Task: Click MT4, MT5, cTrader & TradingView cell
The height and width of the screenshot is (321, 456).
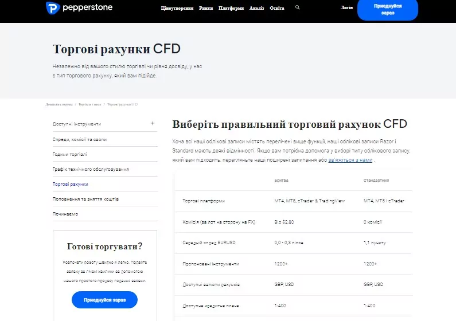Action: (309, 201)
